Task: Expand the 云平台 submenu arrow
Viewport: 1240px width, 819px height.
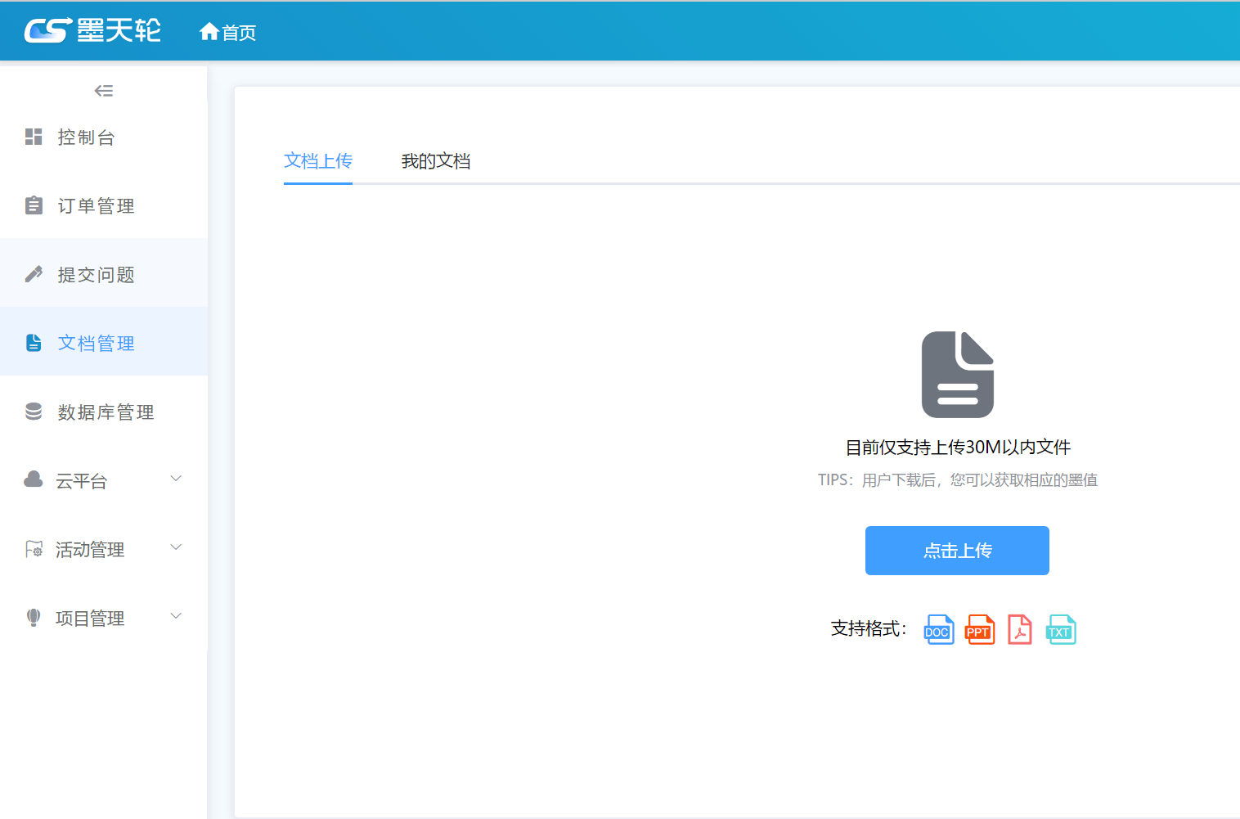Action: [175, 479]
